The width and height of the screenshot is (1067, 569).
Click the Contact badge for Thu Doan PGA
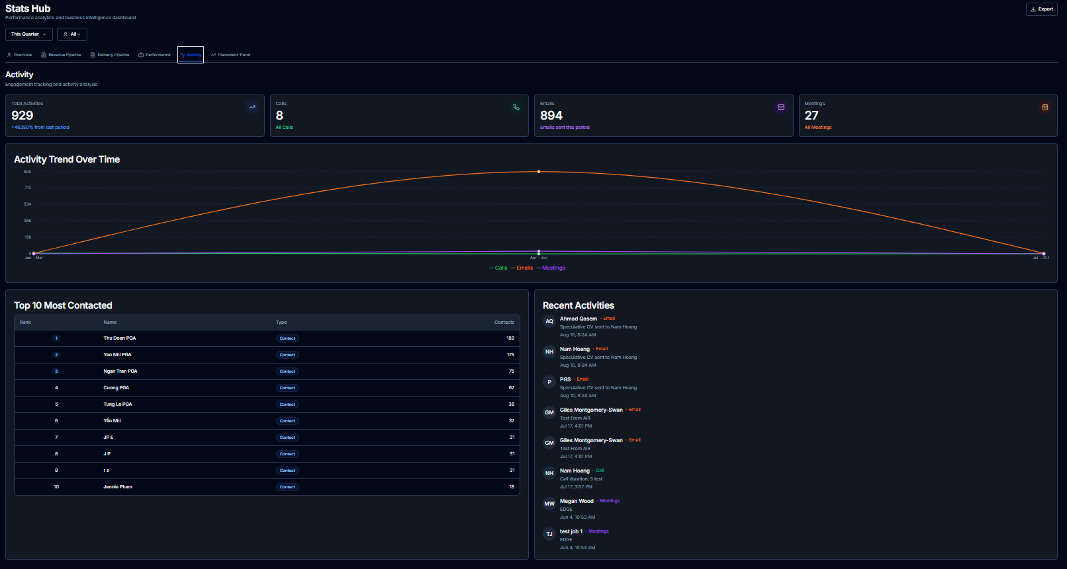point(287,338)
